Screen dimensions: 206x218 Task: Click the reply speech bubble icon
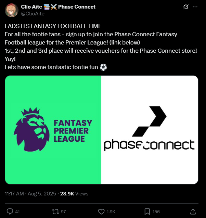[10, 211]
